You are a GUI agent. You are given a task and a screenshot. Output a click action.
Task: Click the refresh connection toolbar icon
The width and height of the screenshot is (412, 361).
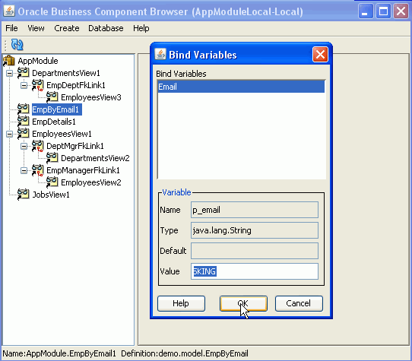[17, 45]
